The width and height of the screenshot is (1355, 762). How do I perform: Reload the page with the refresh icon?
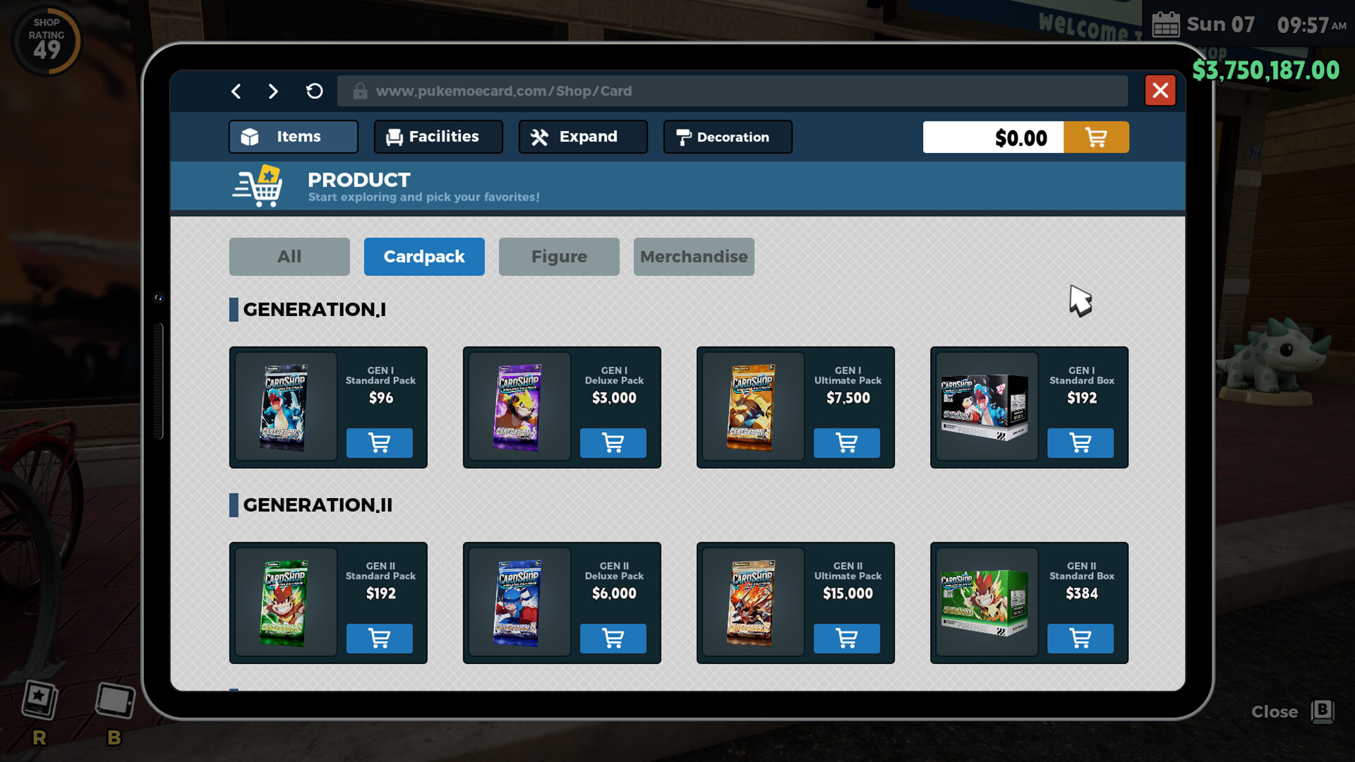click(x=313, y=91)
